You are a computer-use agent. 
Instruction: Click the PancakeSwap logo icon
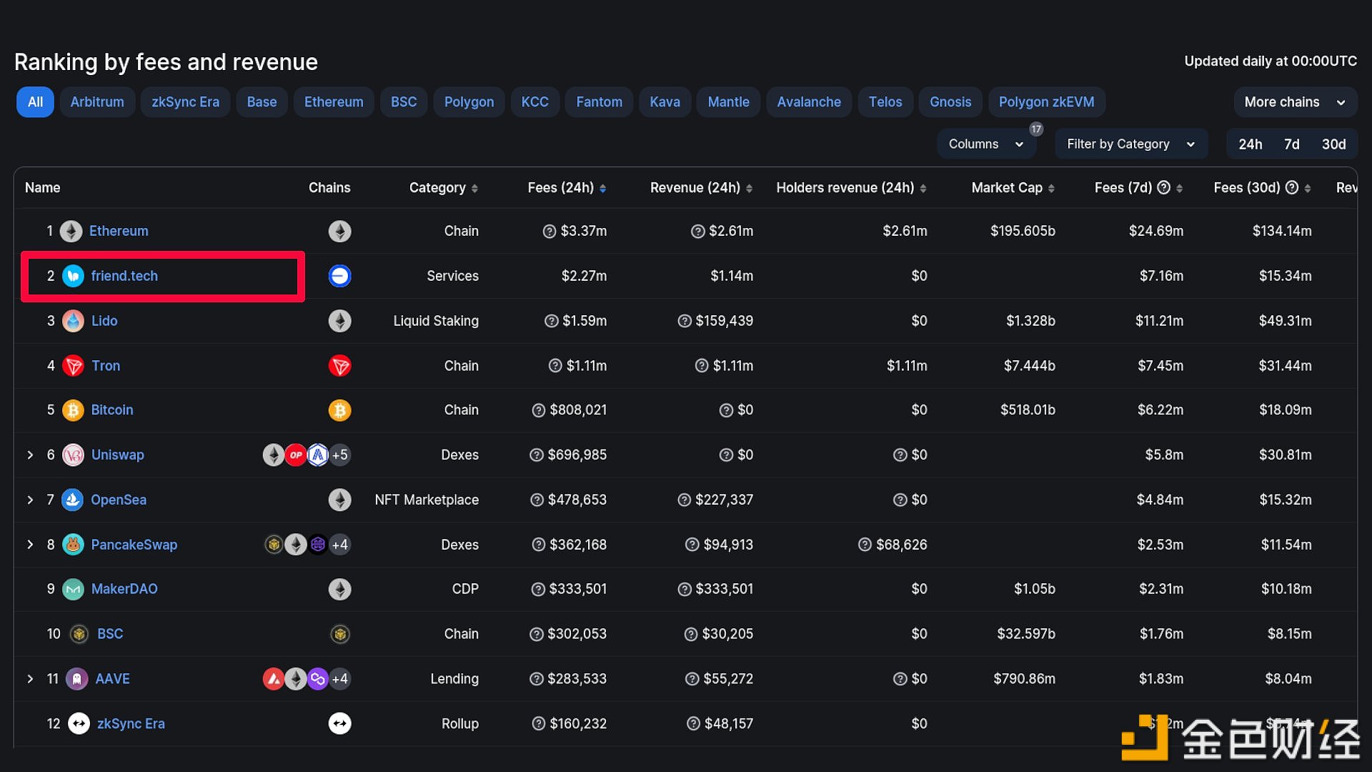[x=73, y=545]
